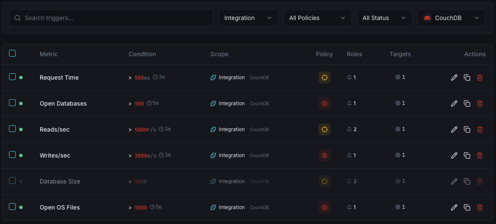This screenshot has height=224, width=496.
Task: Delete the Database Size trigger
Action: [x=479, y=181]
